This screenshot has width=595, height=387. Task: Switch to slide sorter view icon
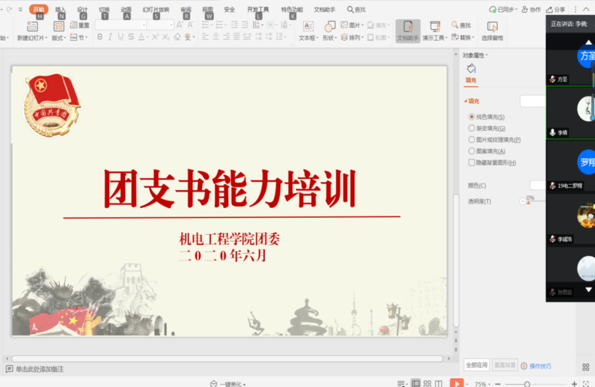(427, 384)
